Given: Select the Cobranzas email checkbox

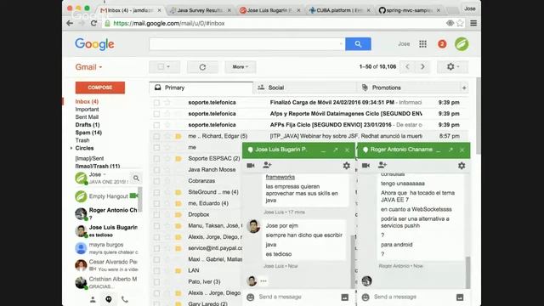Looking at the screenshot, I should pos(156,181).
